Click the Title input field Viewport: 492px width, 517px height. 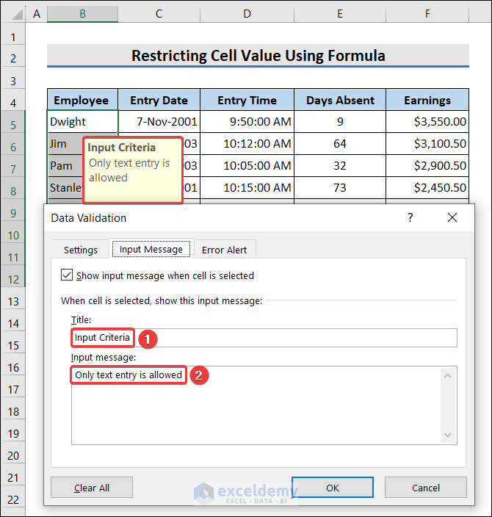pos(264,338)
